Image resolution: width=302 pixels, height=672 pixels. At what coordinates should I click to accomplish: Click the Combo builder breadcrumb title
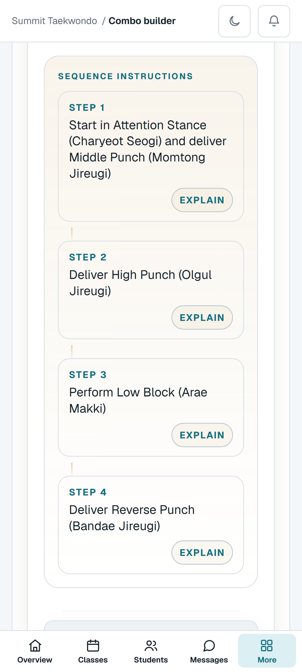(x=142, y=21)
